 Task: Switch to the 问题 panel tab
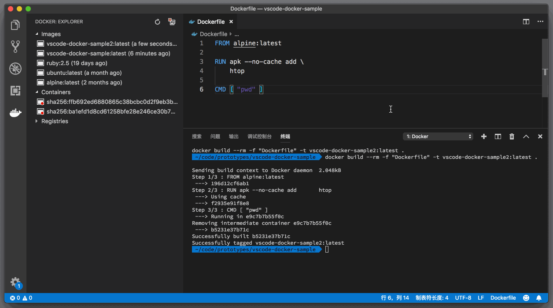pyautogui.click(x=215, y=136)
